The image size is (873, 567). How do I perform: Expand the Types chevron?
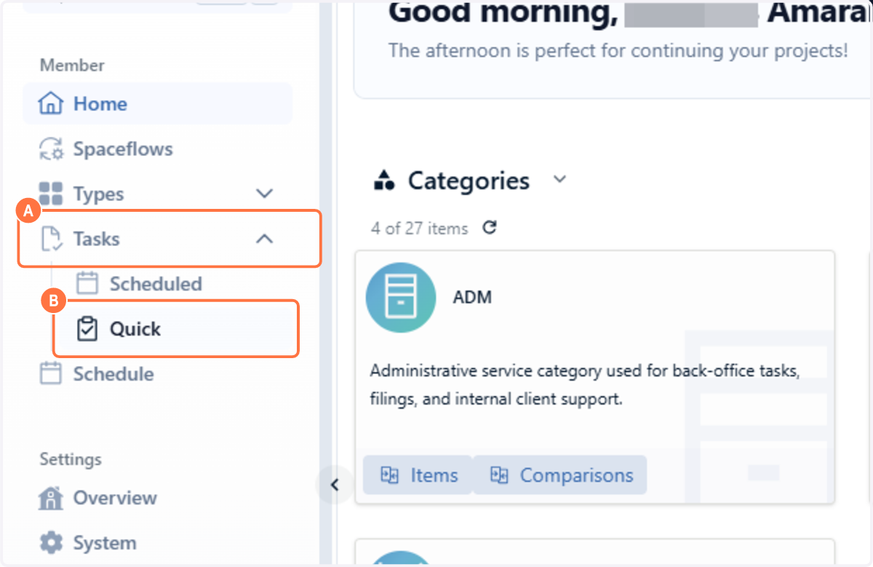coord(265,194)
